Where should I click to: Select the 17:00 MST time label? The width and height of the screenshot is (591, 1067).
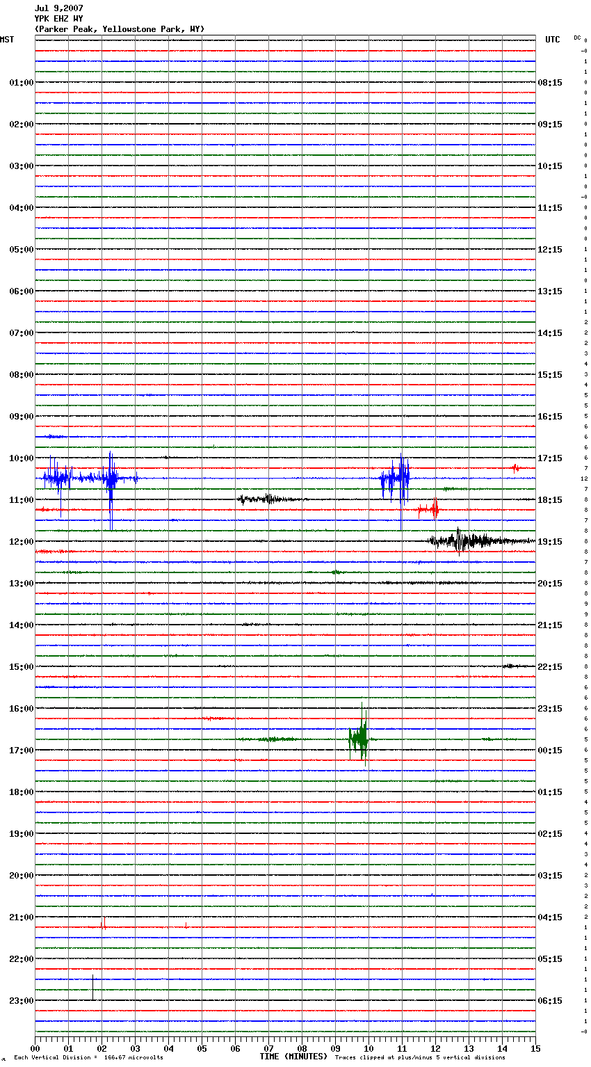[x=21, y=751]
